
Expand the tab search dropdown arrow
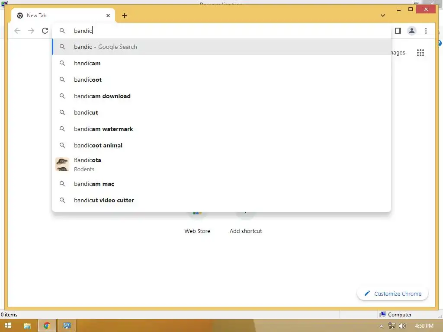382,16
